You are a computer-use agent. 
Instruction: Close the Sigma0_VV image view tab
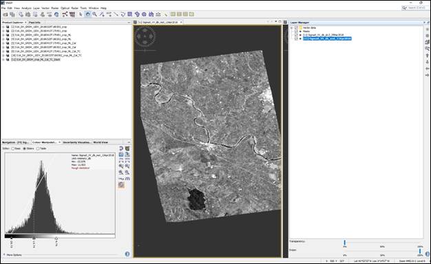coord(181,22)
